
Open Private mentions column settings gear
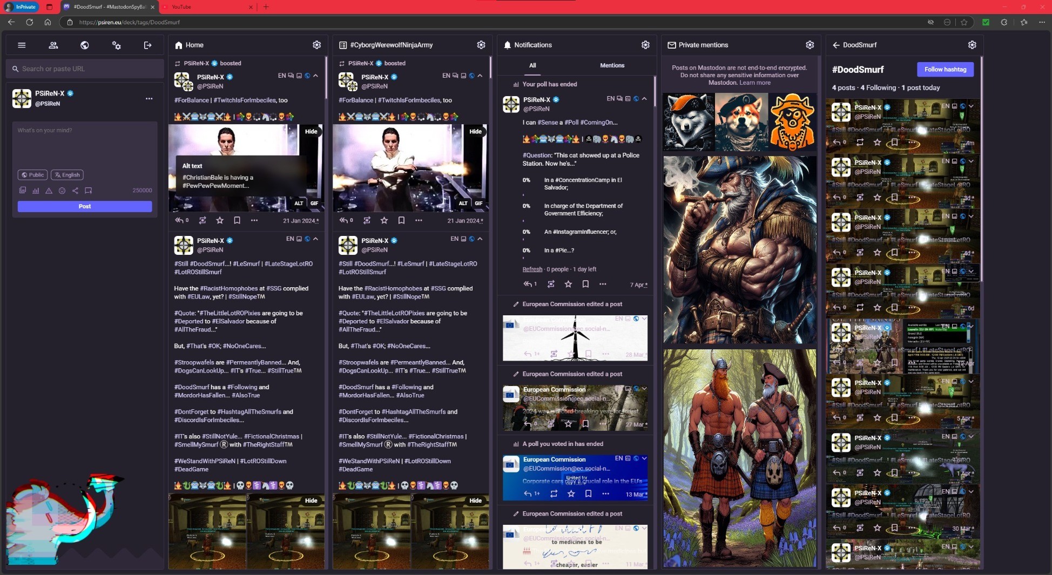[810, 45]
